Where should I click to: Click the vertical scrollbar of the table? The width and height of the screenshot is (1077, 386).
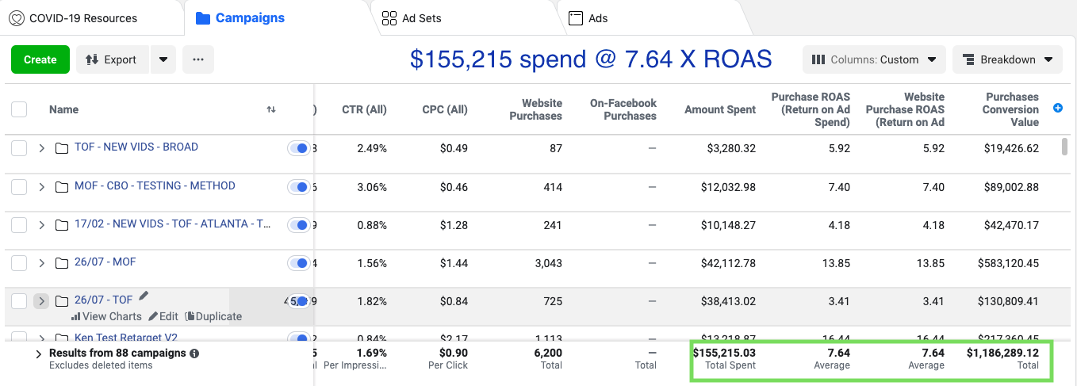point(1064,148)
